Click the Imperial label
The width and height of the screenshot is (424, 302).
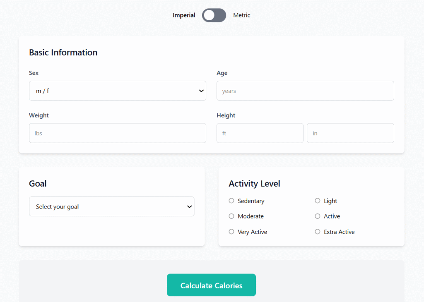(184, 15)
